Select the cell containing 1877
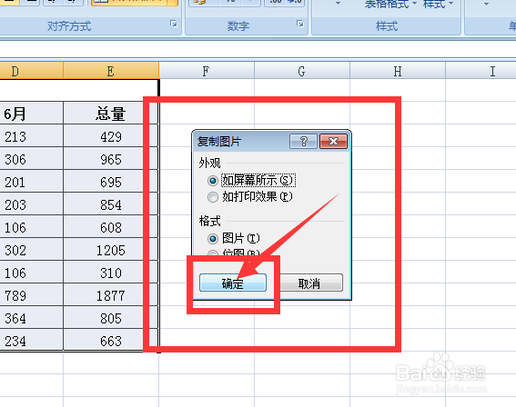This screenshot has width=516, height=407. 111,294
